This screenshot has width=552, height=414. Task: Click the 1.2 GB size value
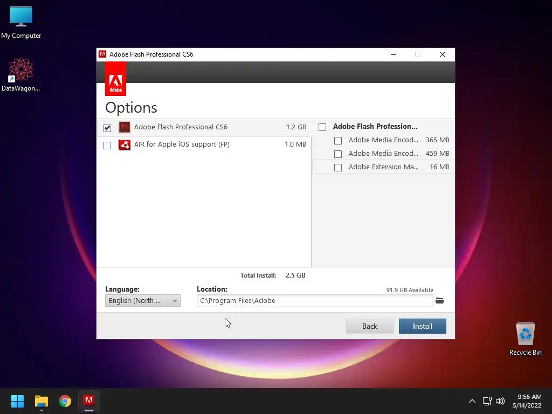coord(296,127)
